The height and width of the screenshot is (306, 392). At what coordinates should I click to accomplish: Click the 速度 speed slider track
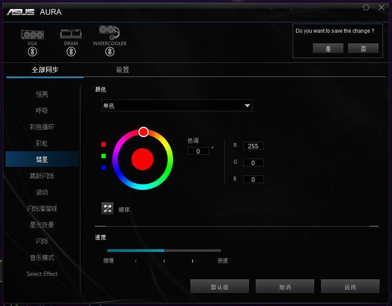[x=164, y=250]
